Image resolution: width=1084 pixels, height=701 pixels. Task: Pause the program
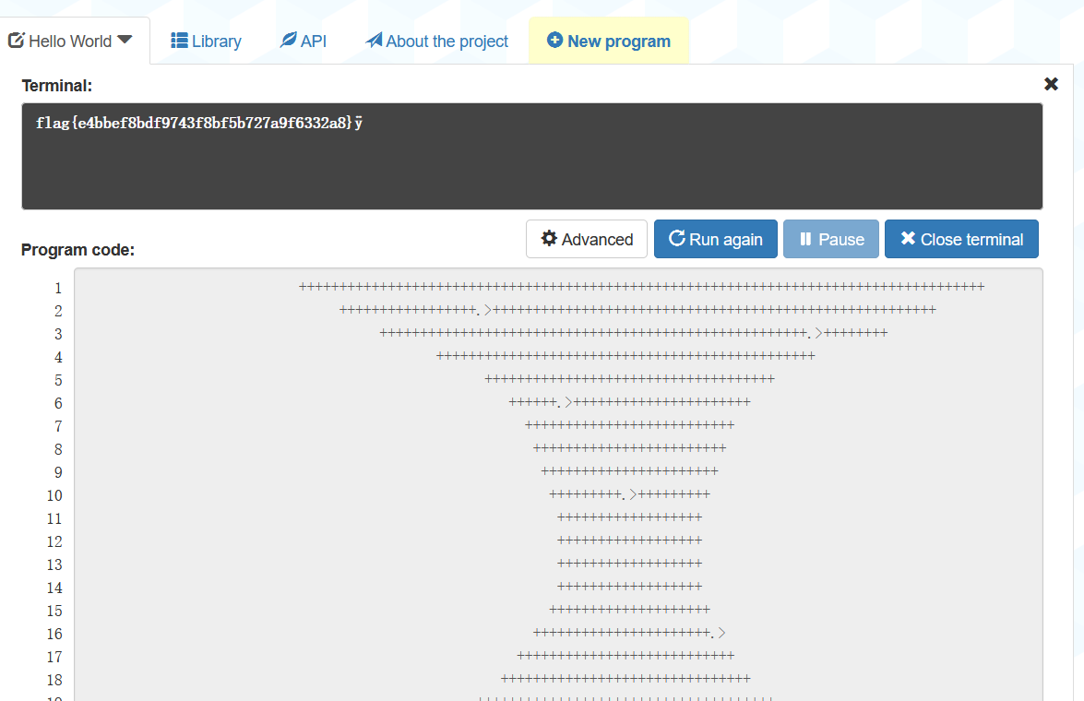point(831,239)
